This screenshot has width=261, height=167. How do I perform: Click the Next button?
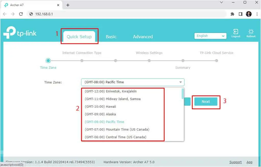click(206, 101)
